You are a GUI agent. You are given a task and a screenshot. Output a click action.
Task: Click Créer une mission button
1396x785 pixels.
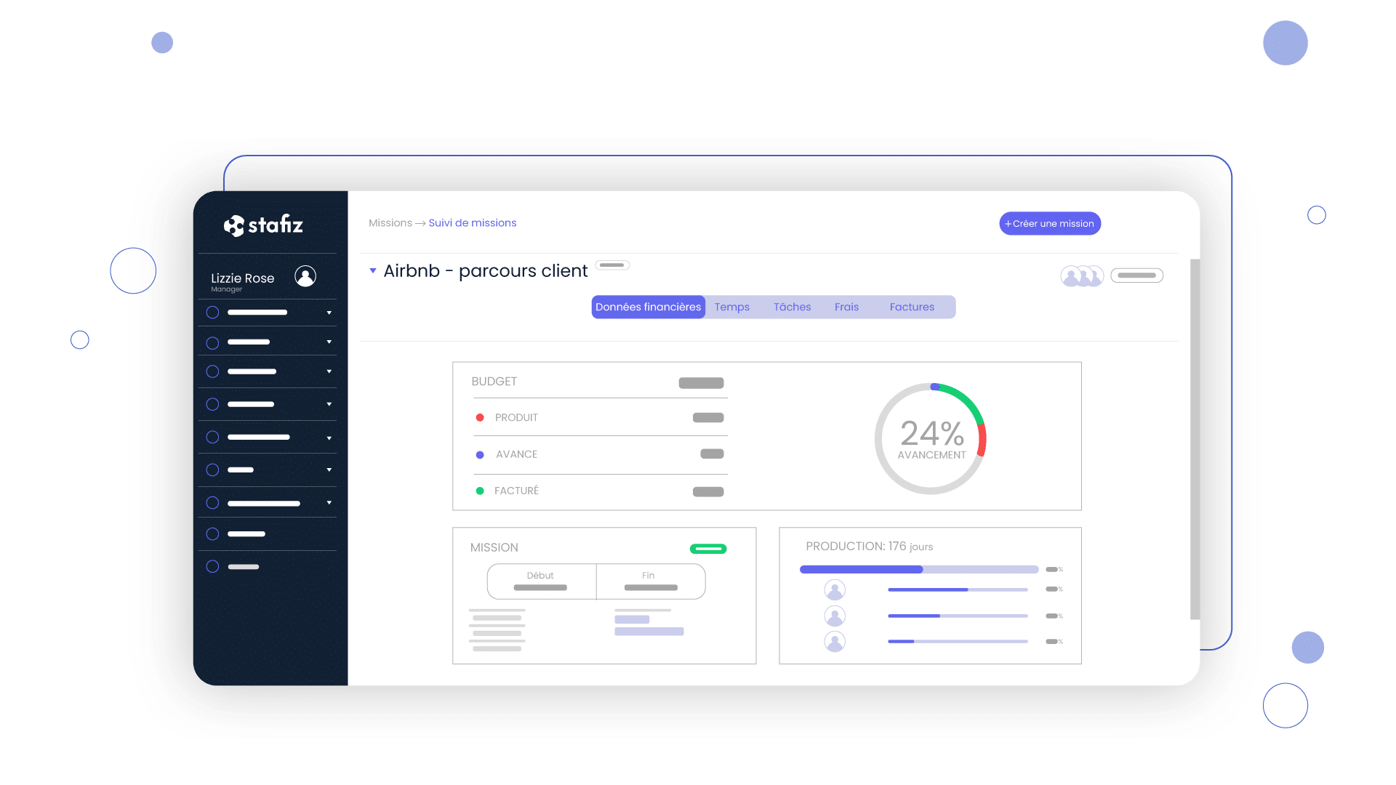(x=1050, y=224)
